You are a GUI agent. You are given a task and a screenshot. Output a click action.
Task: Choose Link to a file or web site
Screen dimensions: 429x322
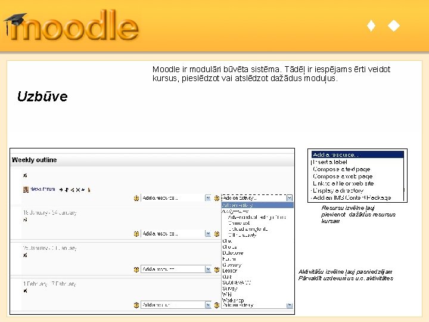coord(343,184)
